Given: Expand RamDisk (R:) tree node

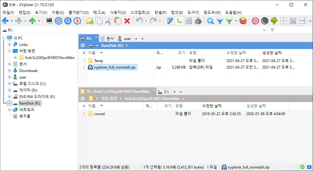Looking at the screenshot, I should [9, 103].
